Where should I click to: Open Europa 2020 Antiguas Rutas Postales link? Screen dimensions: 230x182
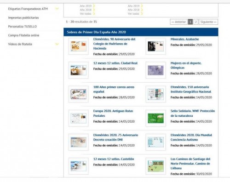pos(113,114)
